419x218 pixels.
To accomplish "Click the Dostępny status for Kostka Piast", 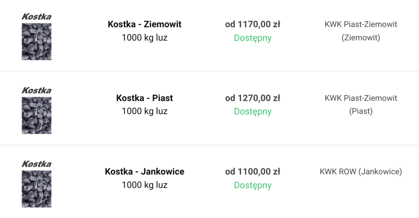I will 253,111.
